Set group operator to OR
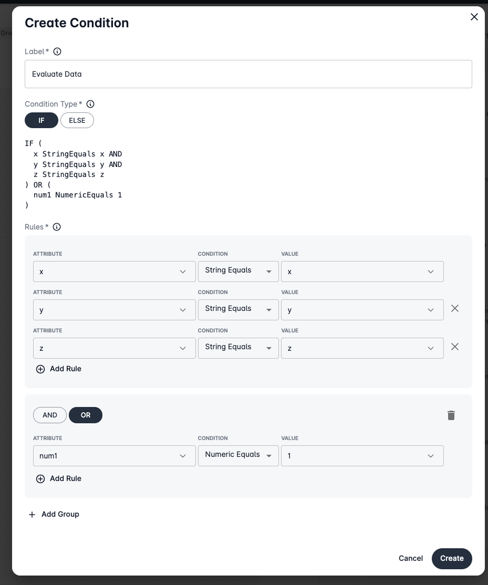Image resolution: width=488 pixels, height=585 pixels. pyautogui.click(x=86, y=415)
